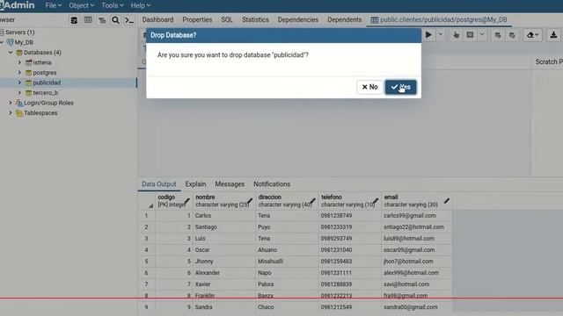Viewport: 563px width, 316px height.
Task: Collapse the Databases (4) node
Action: pyautogui.click(x=11, y=53)
